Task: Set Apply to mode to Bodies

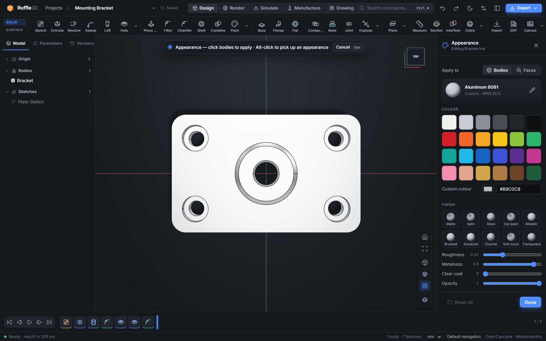Action: 497,70
